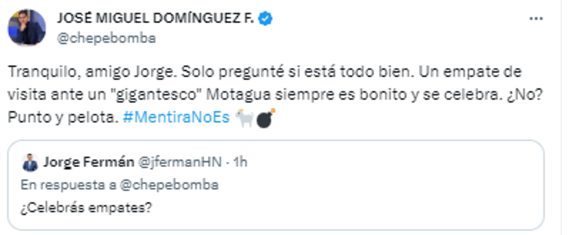This screenshot has height=235, width=569.
Task: Click the goat emoji in the tweet
Action: click(x=245, y=119)
